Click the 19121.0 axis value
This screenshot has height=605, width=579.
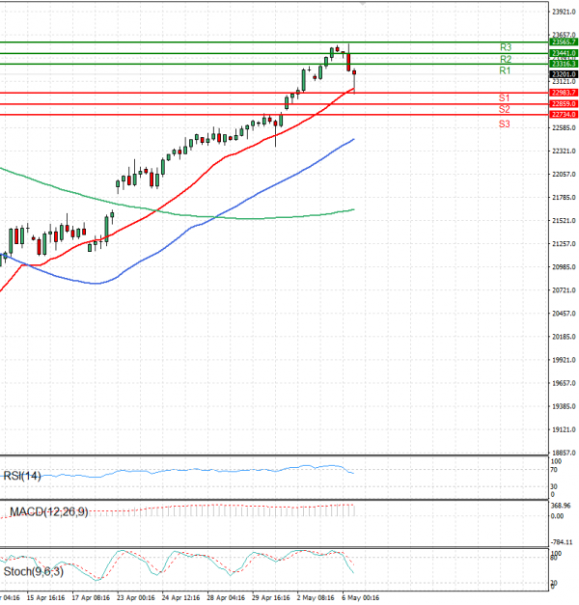click(x=564, y=429)
